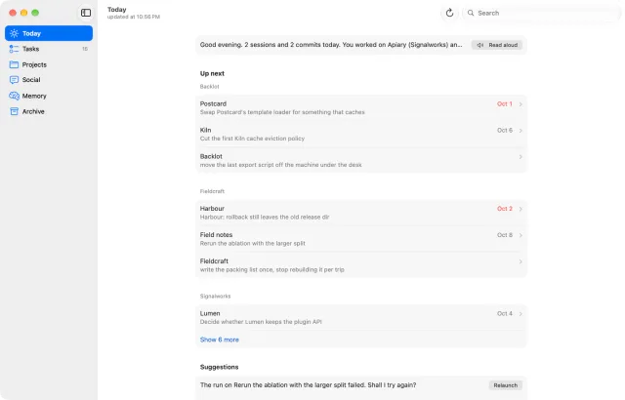Screen dimensions: 625x400
Task: Click the Oct 8 due date
Action: pos(505,235)
